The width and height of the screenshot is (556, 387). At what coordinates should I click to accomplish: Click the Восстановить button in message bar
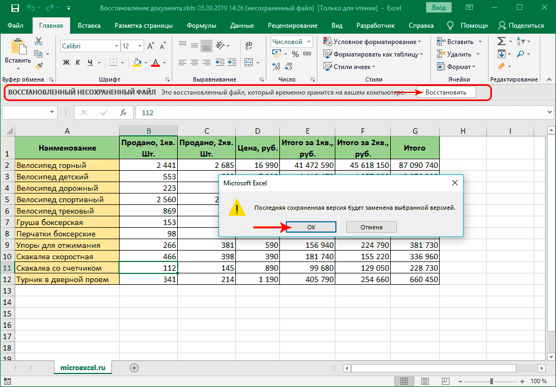pyautogui.click(x=446, y=92)
